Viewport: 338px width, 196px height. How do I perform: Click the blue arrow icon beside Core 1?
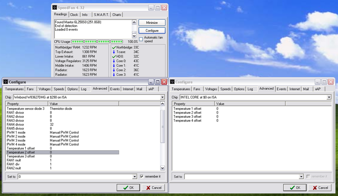coord(114,65)
